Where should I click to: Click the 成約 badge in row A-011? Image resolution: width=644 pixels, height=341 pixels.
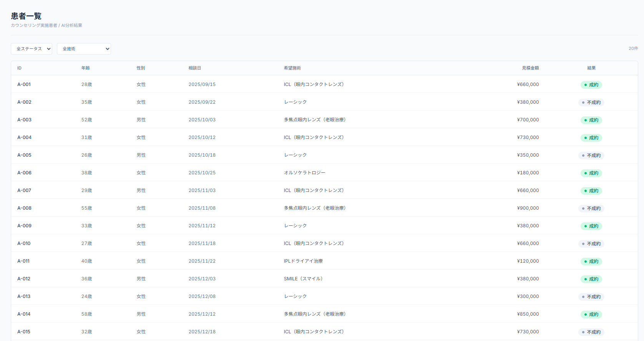[591, 262]
